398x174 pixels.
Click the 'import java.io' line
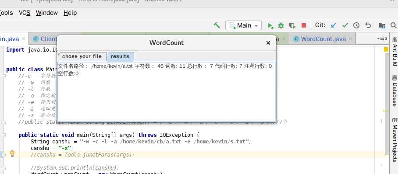tap(32, 50)
